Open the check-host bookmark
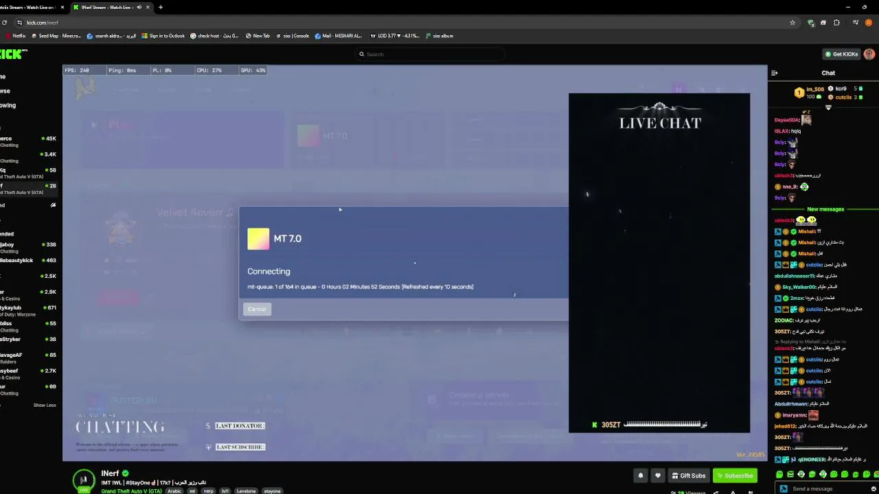Viewport: 879px width, 494px height. tap(215, 36)
